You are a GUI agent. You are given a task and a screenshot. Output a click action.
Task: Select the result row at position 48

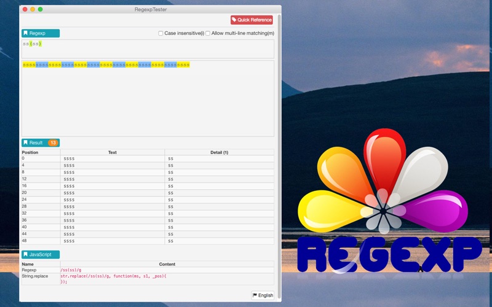pos(148,241)
